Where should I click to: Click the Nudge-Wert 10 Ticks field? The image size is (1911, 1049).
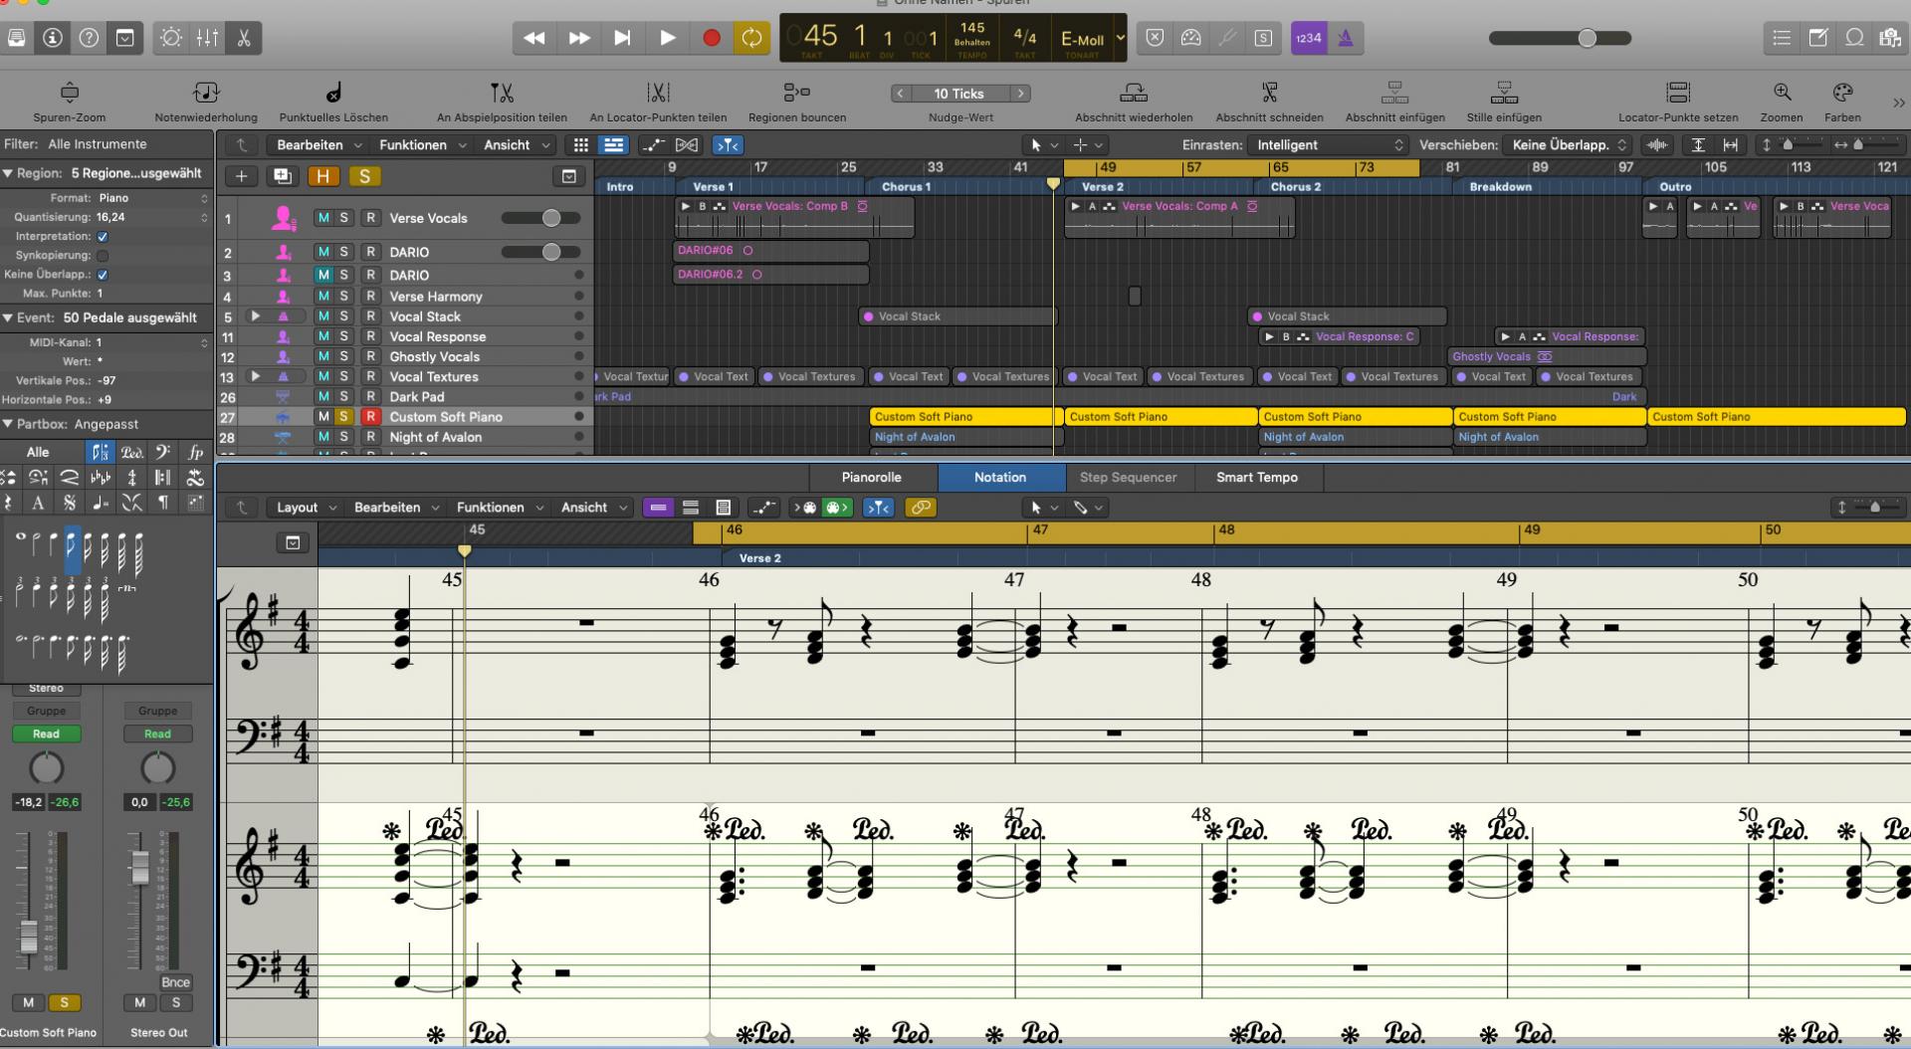point(959,94)
